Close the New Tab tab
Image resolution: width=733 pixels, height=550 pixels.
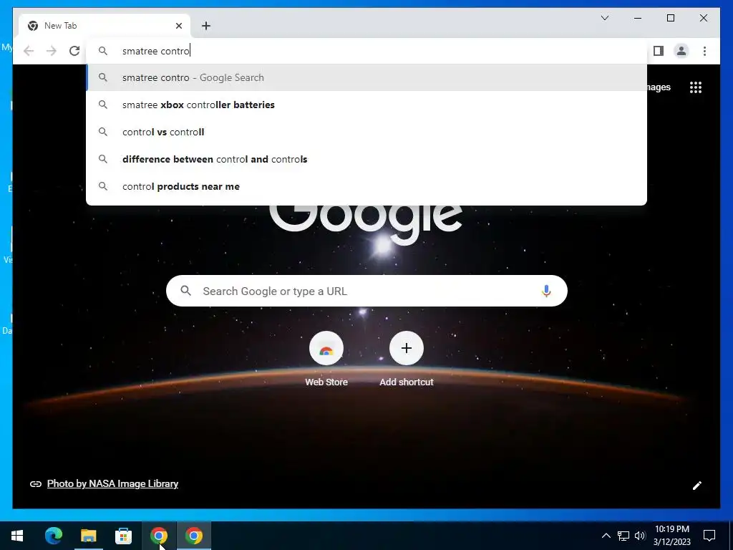[x=178, y=26]
